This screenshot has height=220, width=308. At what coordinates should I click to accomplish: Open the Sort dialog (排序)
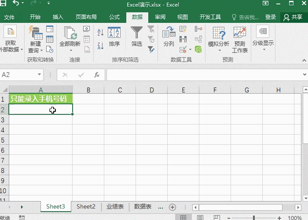(114, 37)
